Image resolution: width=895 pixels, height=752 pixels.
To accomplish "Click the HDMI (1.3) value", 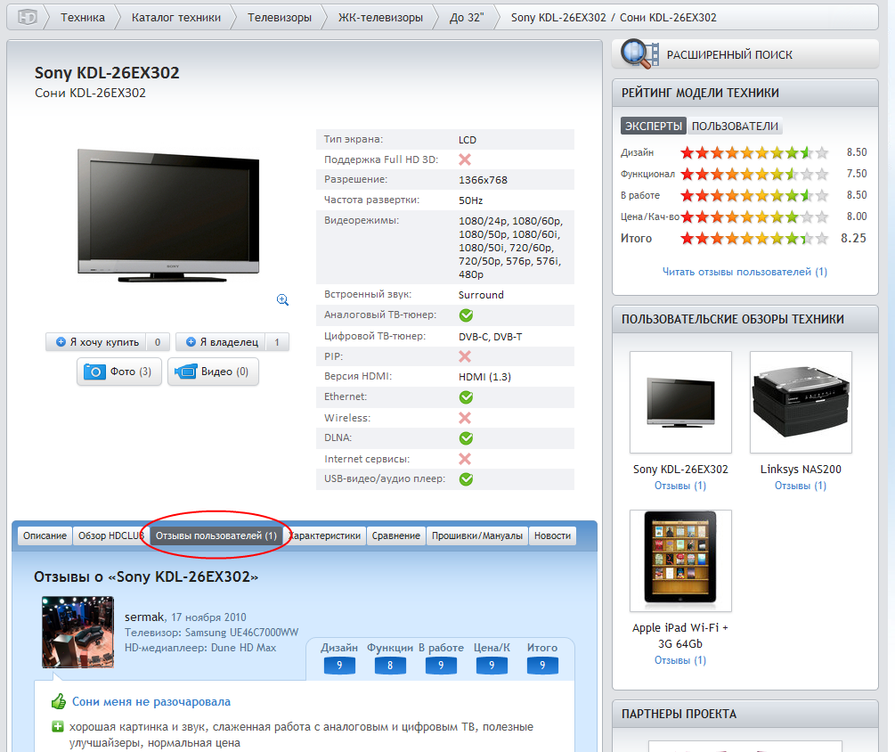I will click(484, 377).
